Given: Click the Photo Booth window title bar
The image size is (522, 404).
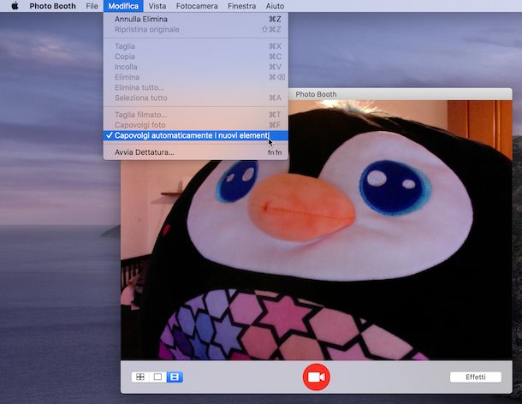Looking at the screenshot, I should tap(400, 94).
